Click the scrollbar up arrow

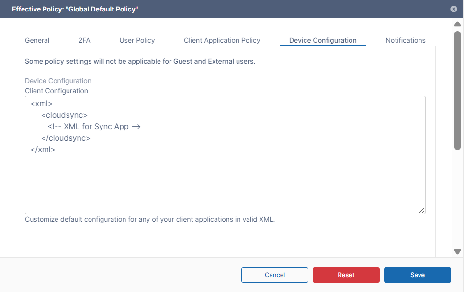click(x=457, y=24)
